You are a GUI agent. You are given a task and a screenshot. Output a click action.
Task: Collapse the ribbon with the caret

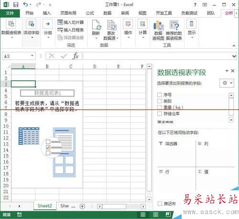click(234, 46)
